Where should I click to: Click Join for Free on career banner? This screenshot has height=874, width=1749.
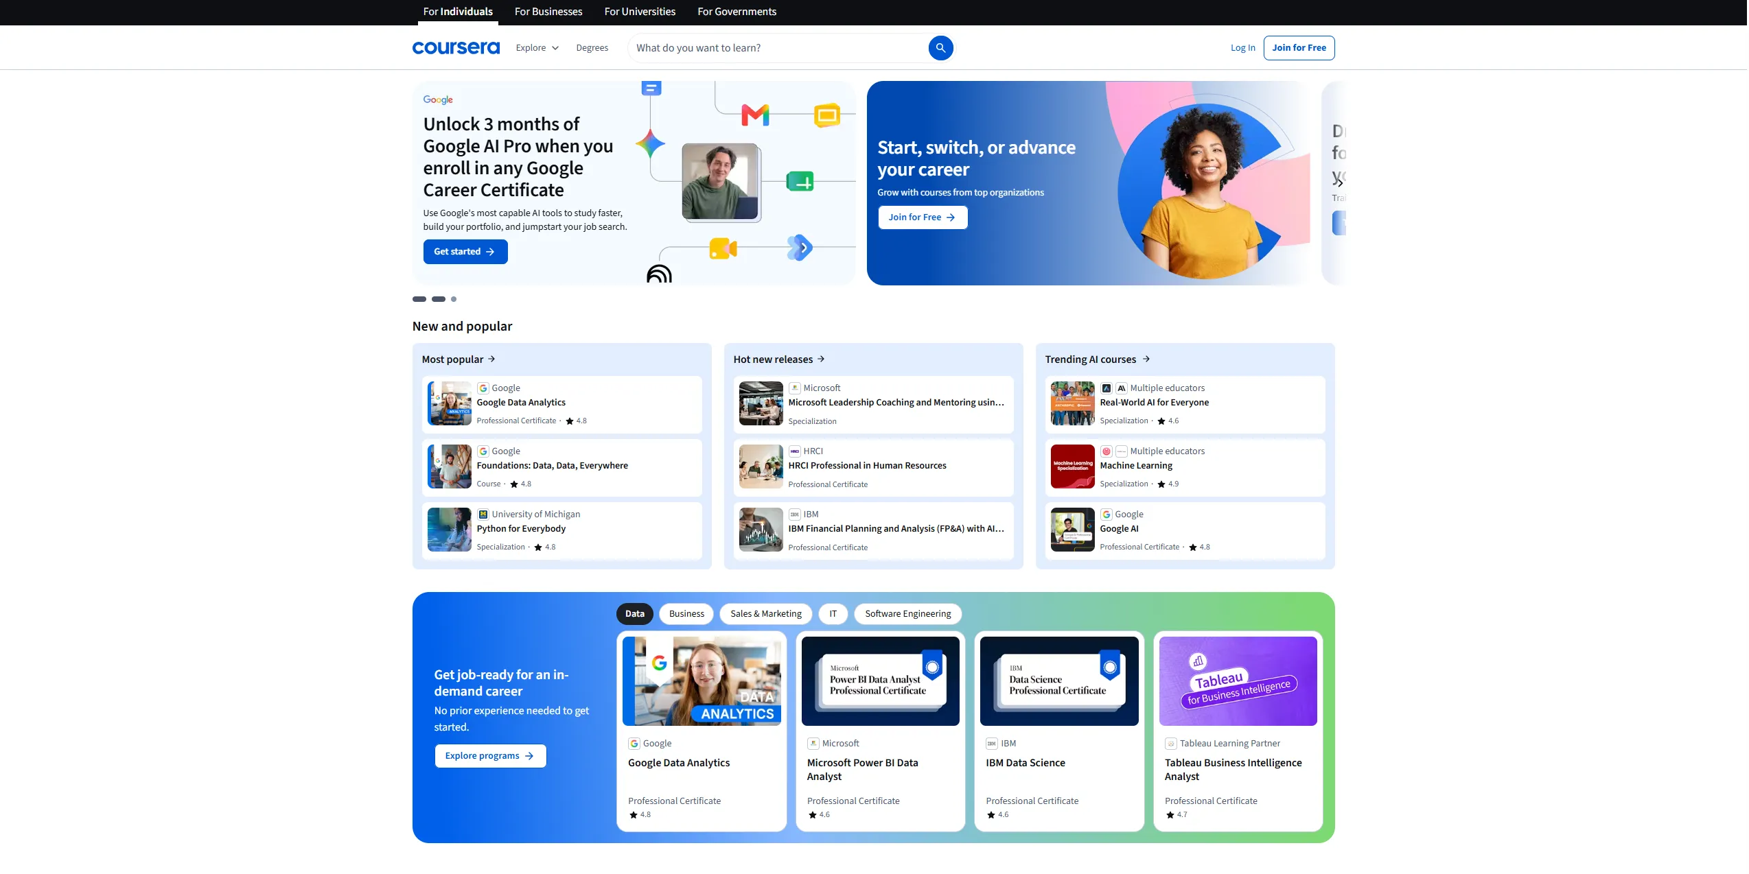tap(923, 217)
